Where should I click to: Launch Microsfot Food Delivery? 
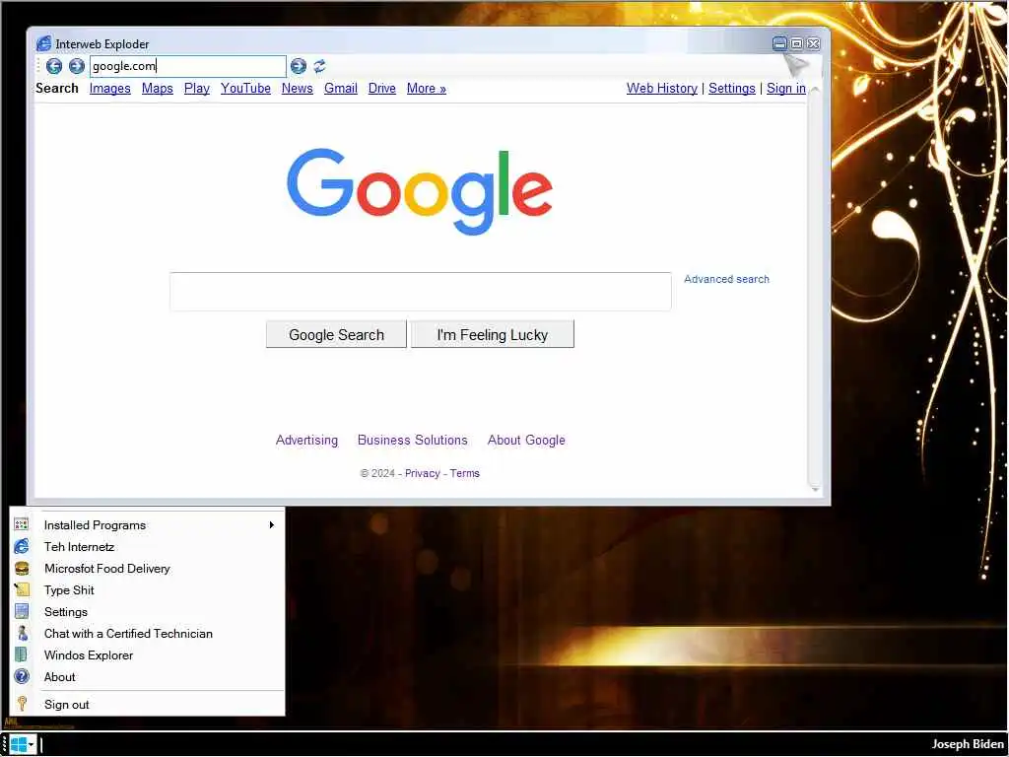(148, 569)
